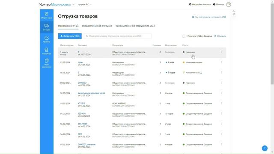Open kebab menu for the 12.03.2024 row

[x=221, y=93]
